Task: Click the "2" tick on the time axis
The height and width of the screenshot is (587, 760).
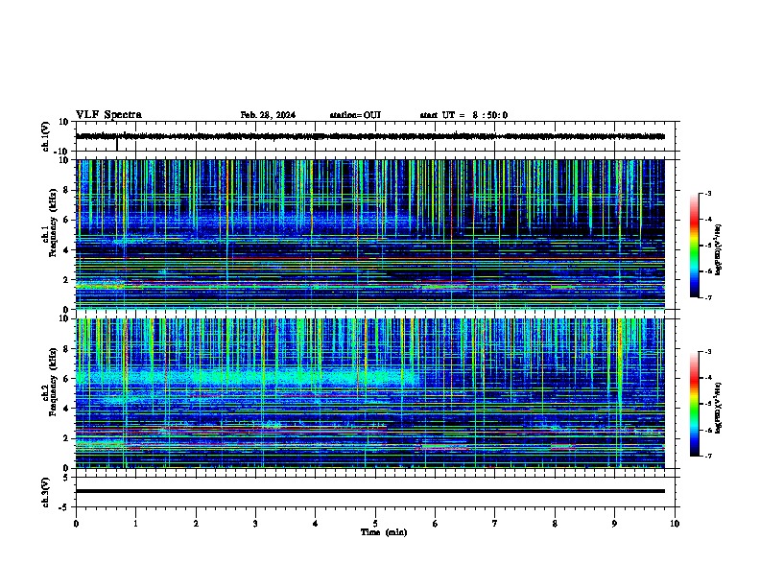Action: 196,524
